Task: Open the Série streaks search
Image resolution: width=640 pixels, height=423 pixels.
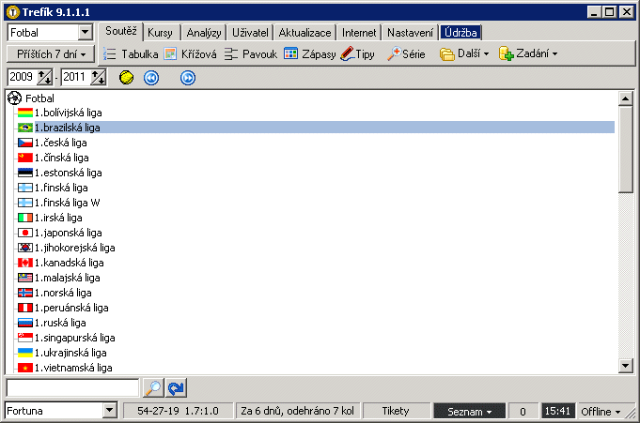Action: pos(406,53)
